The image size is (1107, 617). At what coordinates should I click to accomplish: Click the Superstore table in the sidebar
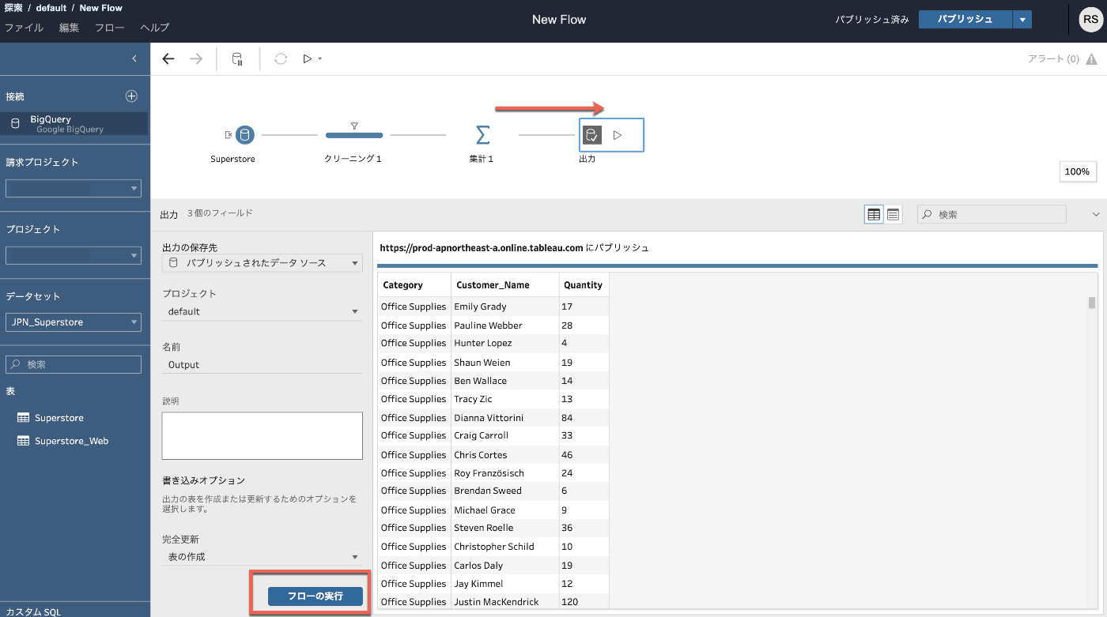(x=59, y=418)
